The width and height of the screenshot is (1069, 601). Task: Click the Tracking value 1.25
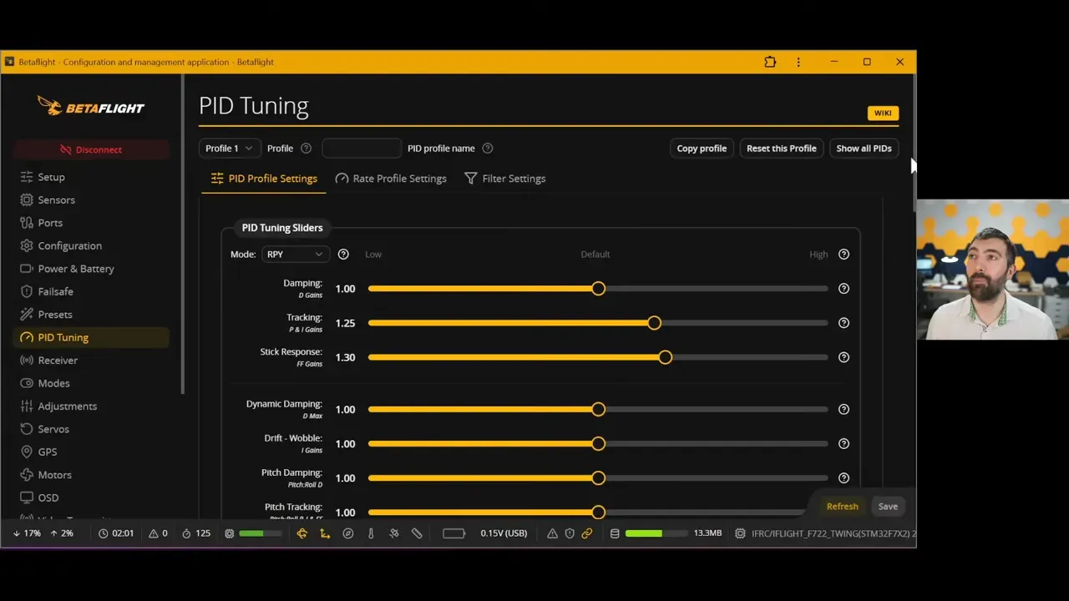[345, 323]
